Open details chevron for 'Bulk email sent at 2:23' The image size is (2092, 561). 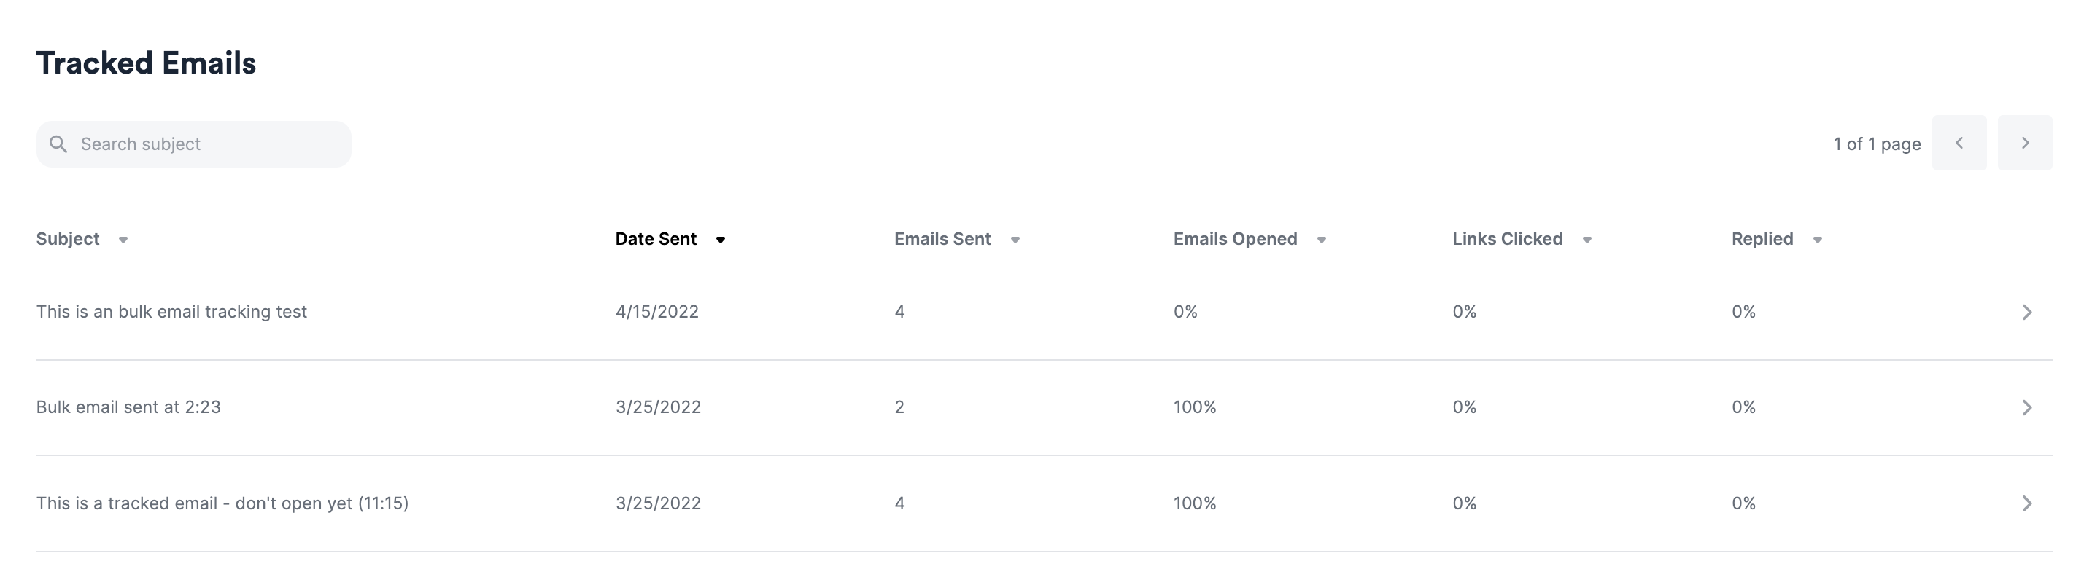tap(2028, 407)
